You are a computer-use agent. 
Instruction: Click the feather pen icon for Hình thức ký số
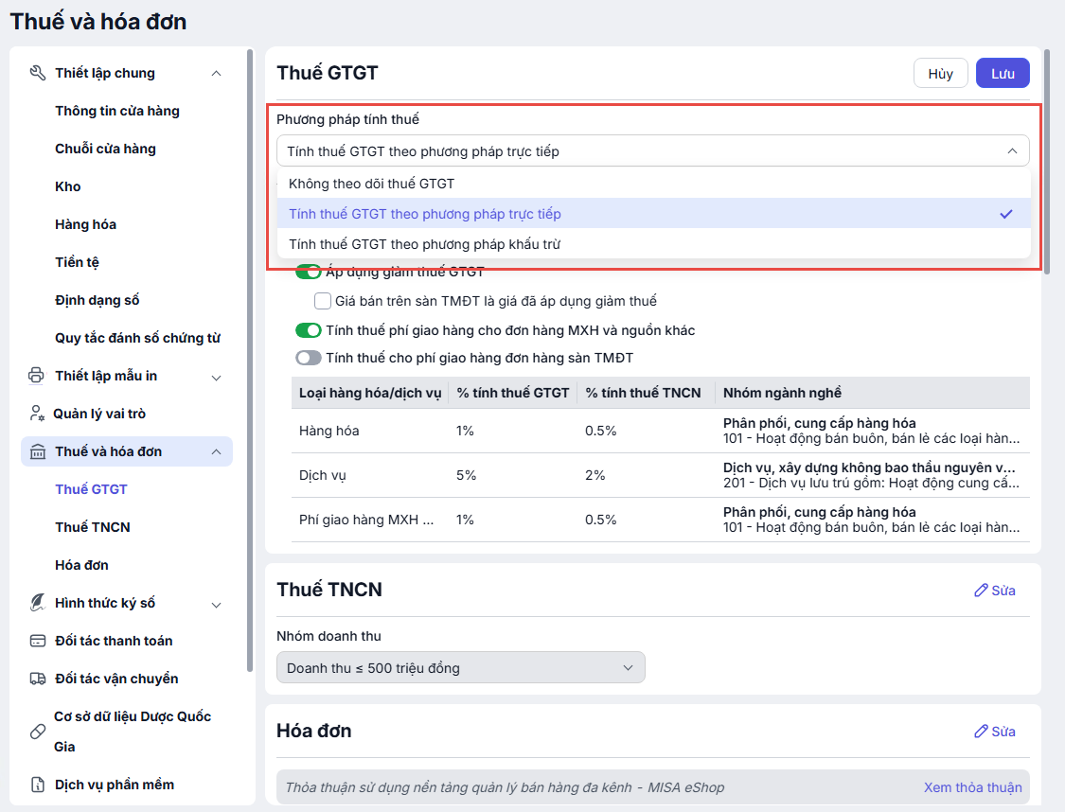point(38,603)
